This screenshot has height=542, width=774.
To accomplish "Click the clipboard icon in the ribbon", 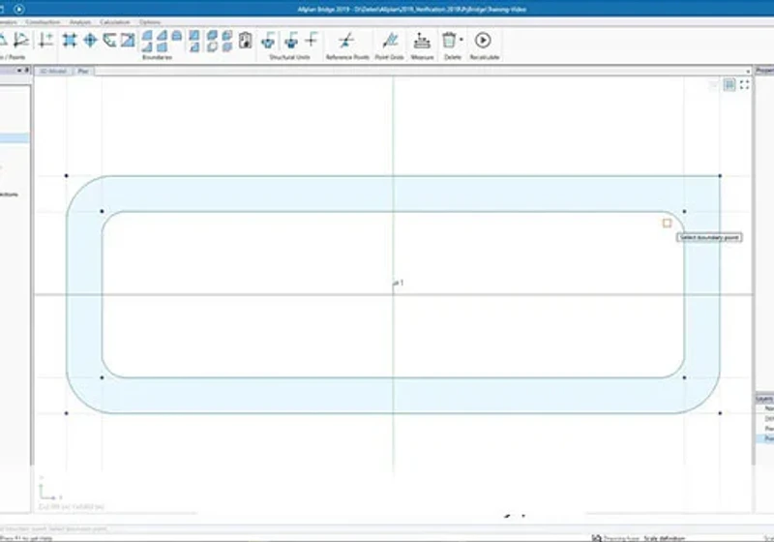I will (x=246, y=41).
